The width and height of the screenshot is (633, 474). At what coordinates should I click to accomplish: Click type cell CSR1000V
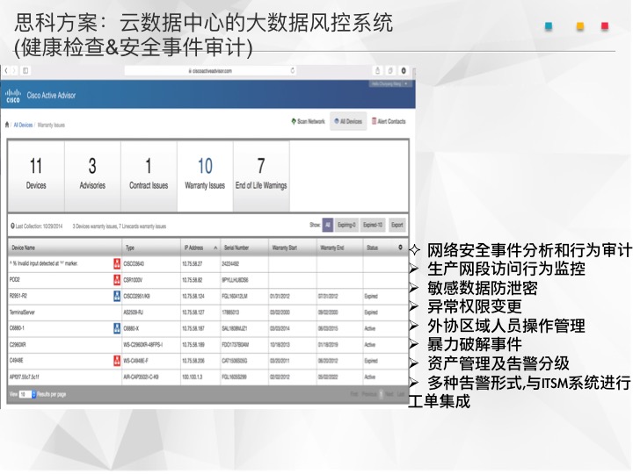point(133,280)
